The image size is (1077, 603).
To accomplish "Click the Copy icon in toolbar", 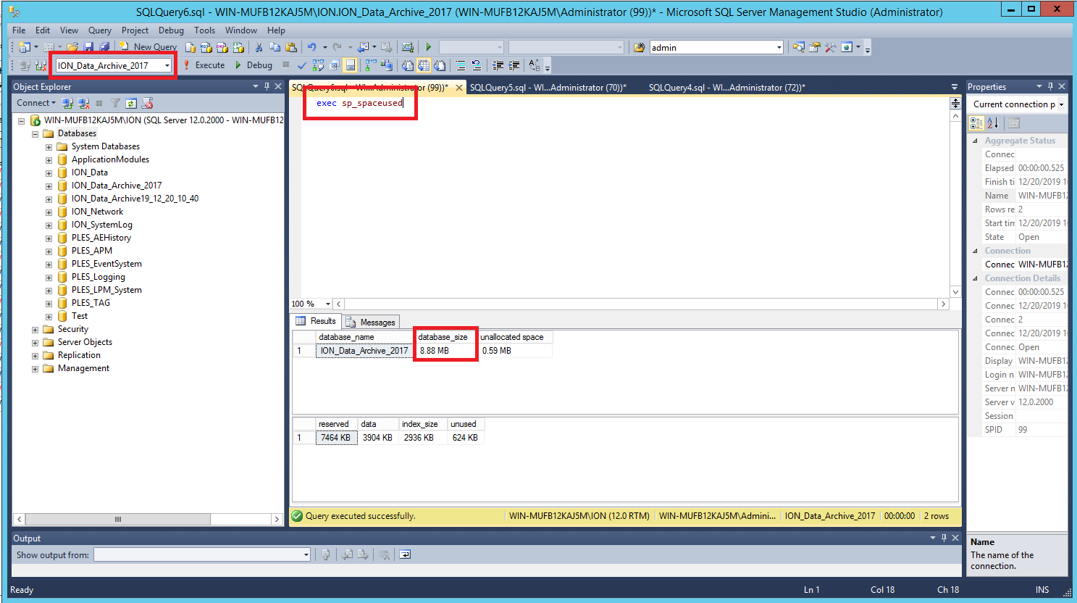I will point(275,47).
